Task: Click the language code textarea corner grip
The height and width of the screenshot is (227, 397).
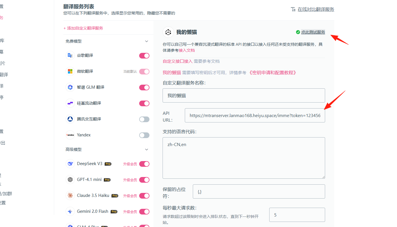Action: (323, 177)
